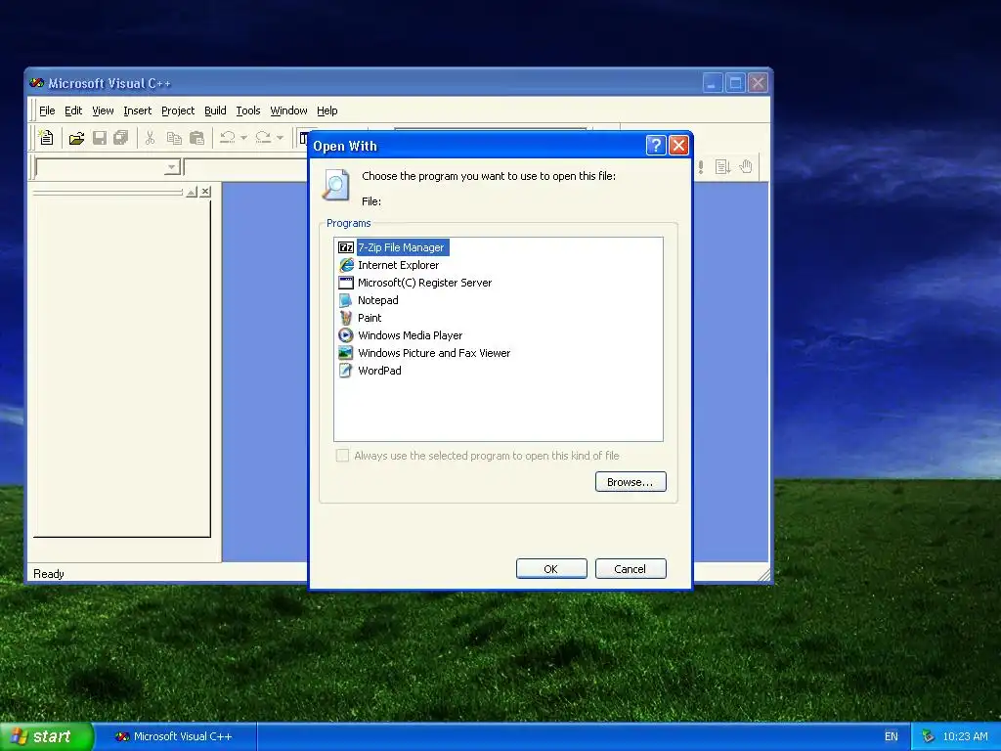This screenshot has width=1001, height=751.
Task: Select Notepad in the Programs list
Action: tap(378, 300)
